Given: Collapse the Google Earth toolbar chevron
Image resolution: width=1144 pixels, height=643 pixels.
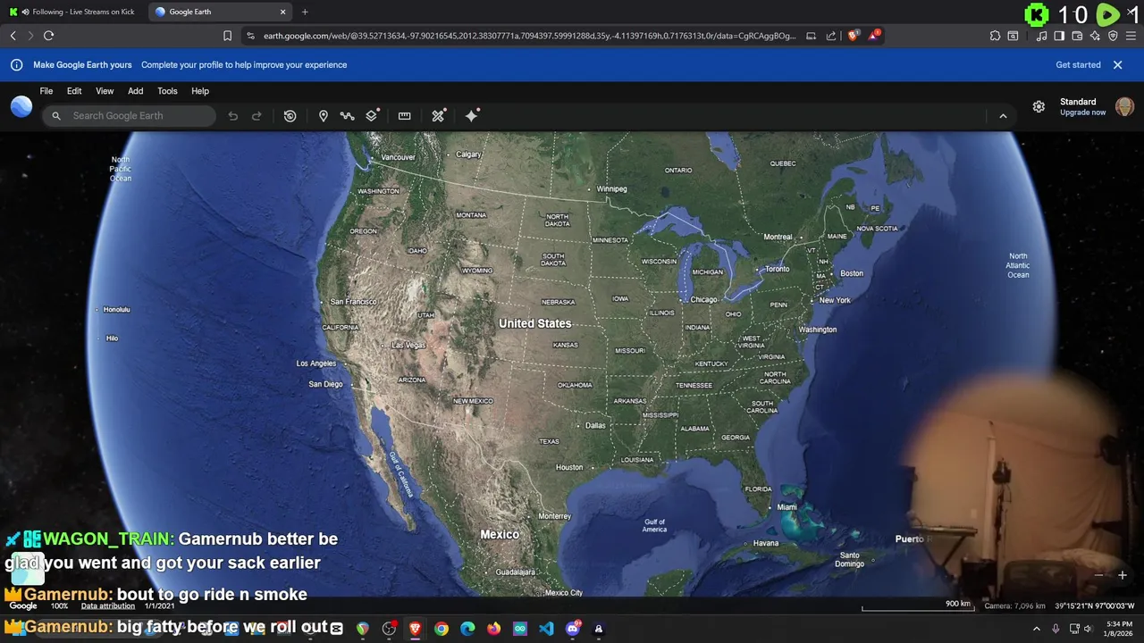Looking at the screenshot, I should pyautogui.click(x=1003, y=116).
